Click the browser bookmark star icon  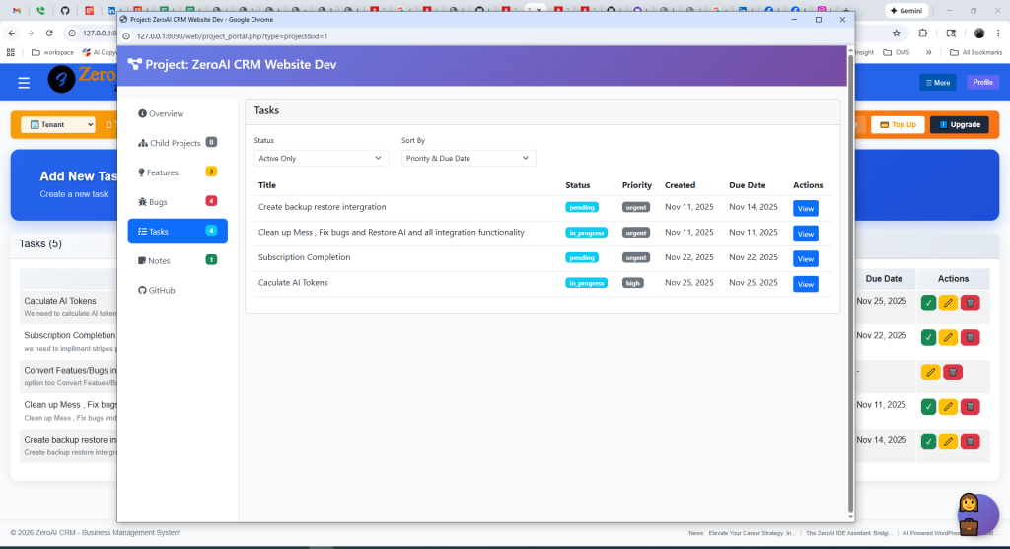click(x=896, y=33)
